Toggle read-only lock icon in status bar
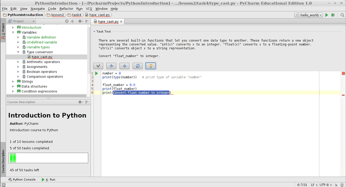 336,185
